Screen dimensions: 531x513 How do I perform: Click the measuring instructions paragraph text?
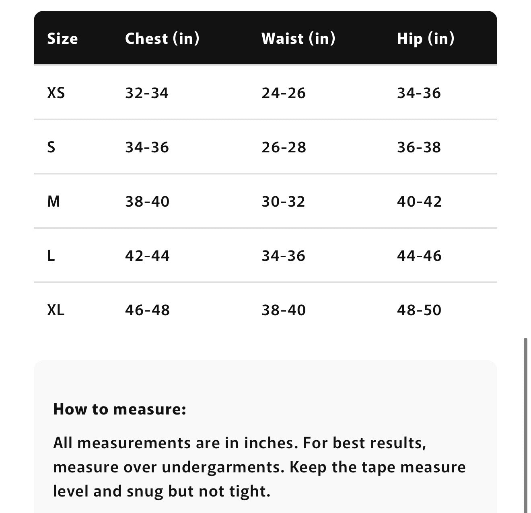[x=259, y=467]
